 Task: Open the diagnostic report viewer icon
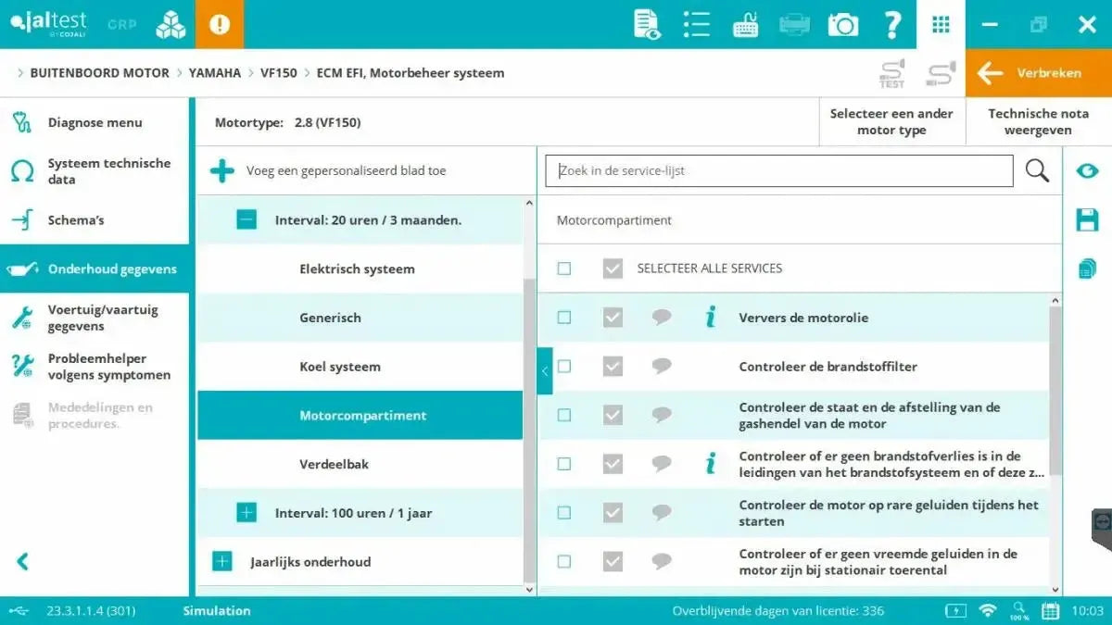pos(646,24)
